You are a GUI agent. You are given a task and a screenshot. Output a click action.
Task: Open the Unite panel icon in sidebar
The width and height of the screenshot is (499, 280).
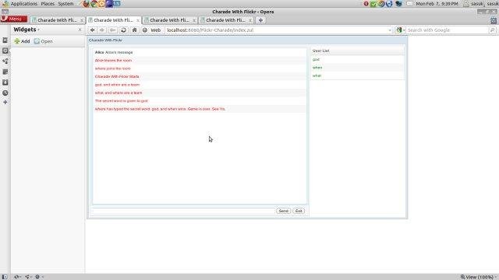pos(5,61)
